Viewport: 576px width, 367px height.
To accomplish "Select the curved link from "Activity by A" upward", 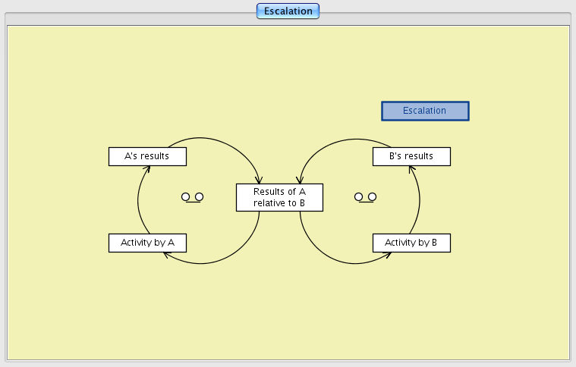I will pyautogui.click(x=138, y=201).
